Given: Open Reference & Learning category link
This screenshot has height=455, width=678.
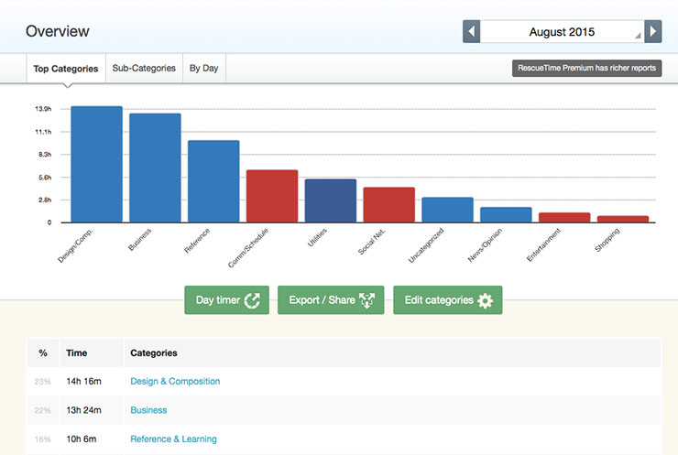Looking at the screenshot, I should pyautogui.click(x=173, y=439).
